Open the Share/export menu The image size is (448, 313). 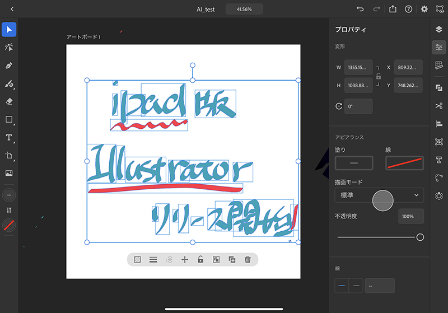(393, 9)
